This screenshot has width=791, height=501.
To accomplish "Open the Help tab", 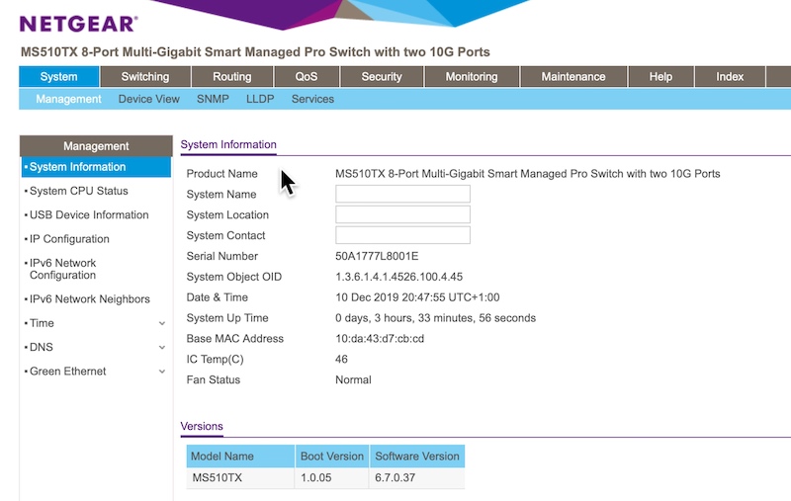I will coord(660,77).
